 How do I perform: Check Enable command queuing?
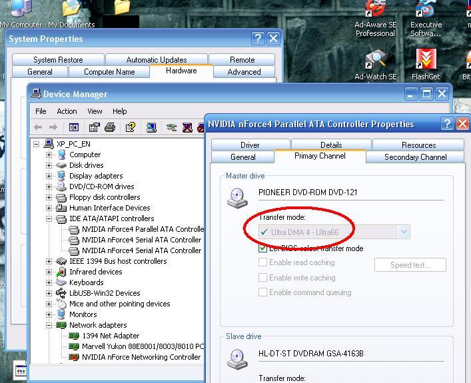262,292
